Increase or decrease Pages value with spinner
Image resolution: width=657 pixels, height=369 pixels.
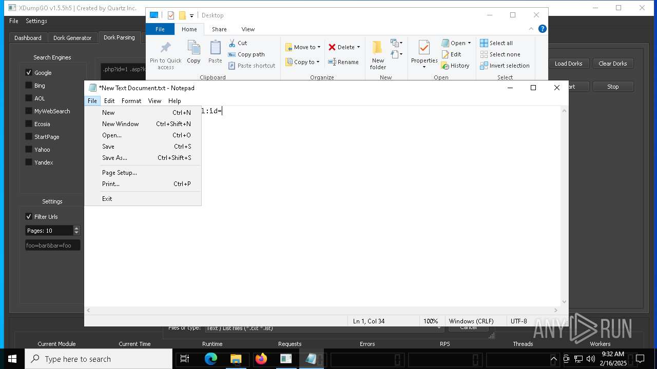click(x=76, y=231)
